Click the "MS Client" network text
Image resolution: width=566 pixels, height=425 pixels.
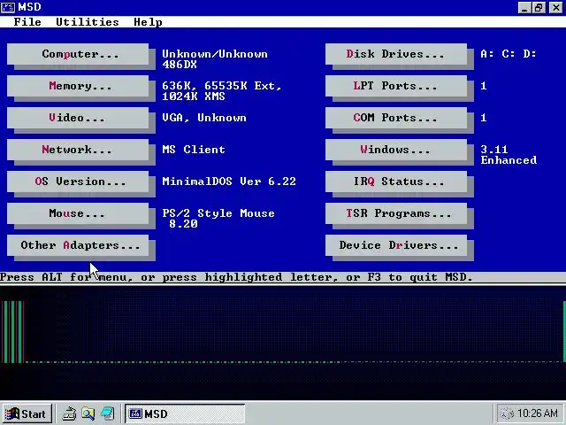[194, 150]
